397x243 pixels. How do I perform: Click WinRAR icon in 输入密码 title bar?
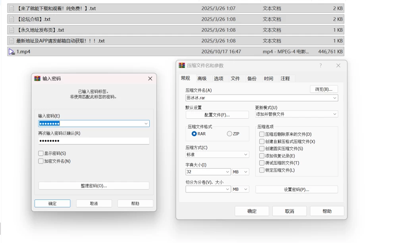[x=37, y=78]
